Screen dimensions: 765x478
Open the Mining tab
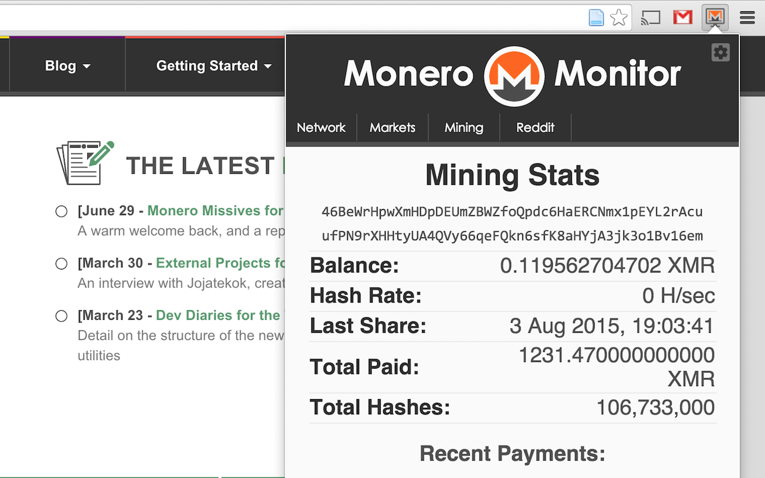point(464,127)
